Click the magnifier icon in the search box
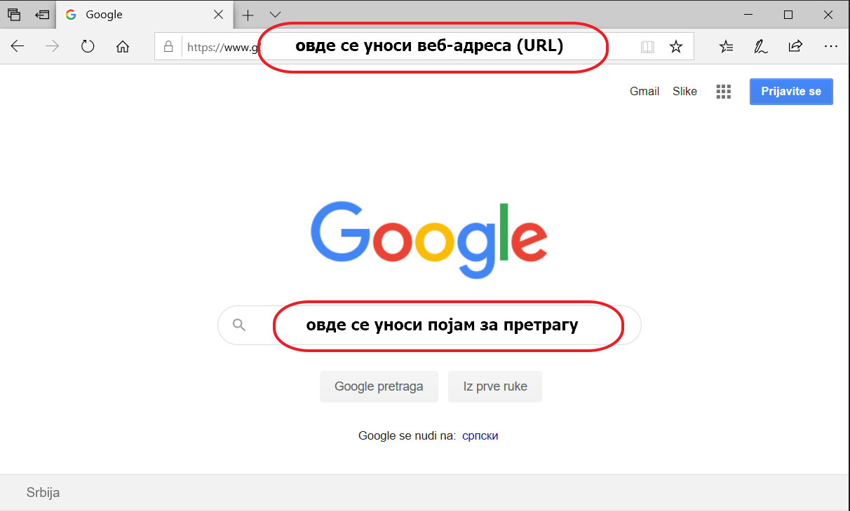The height and width of the screenshot is (511, 850). pos(239,325)
